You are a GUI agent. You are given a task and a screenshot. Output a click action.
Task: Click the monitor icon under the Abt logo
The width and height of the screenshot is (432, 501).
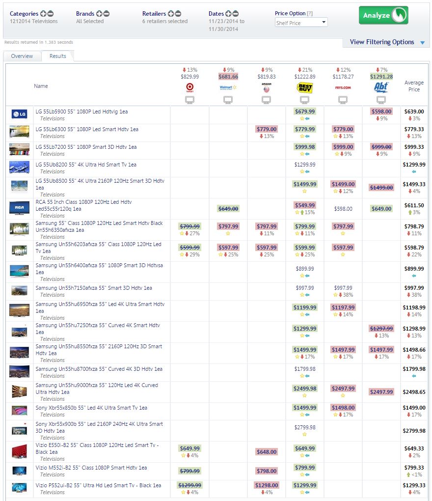tap(381, 100)
